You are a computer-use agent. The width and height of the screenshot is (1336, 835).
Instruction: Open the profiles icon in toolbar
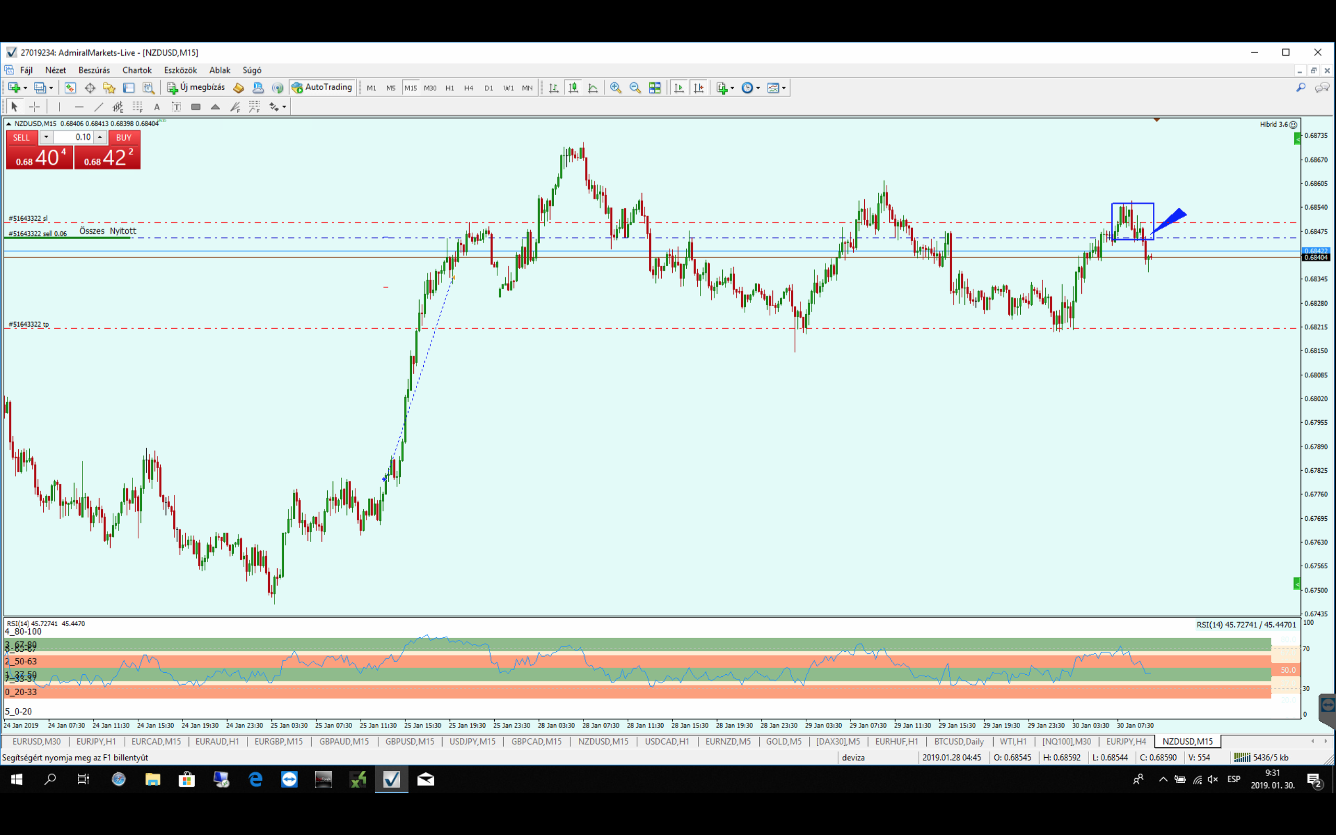(40, 88)
